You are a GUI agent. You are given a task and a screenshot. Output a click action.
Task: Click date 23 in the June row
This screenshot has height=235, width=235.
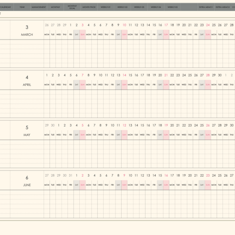pos(208,175)
